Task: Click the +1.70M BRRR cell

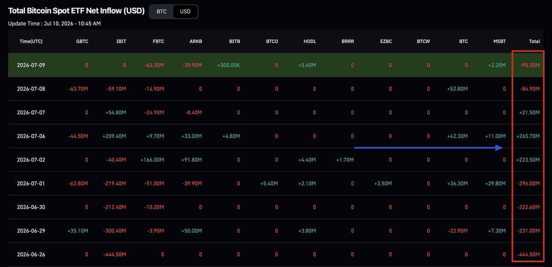Action: pos(345,160)
